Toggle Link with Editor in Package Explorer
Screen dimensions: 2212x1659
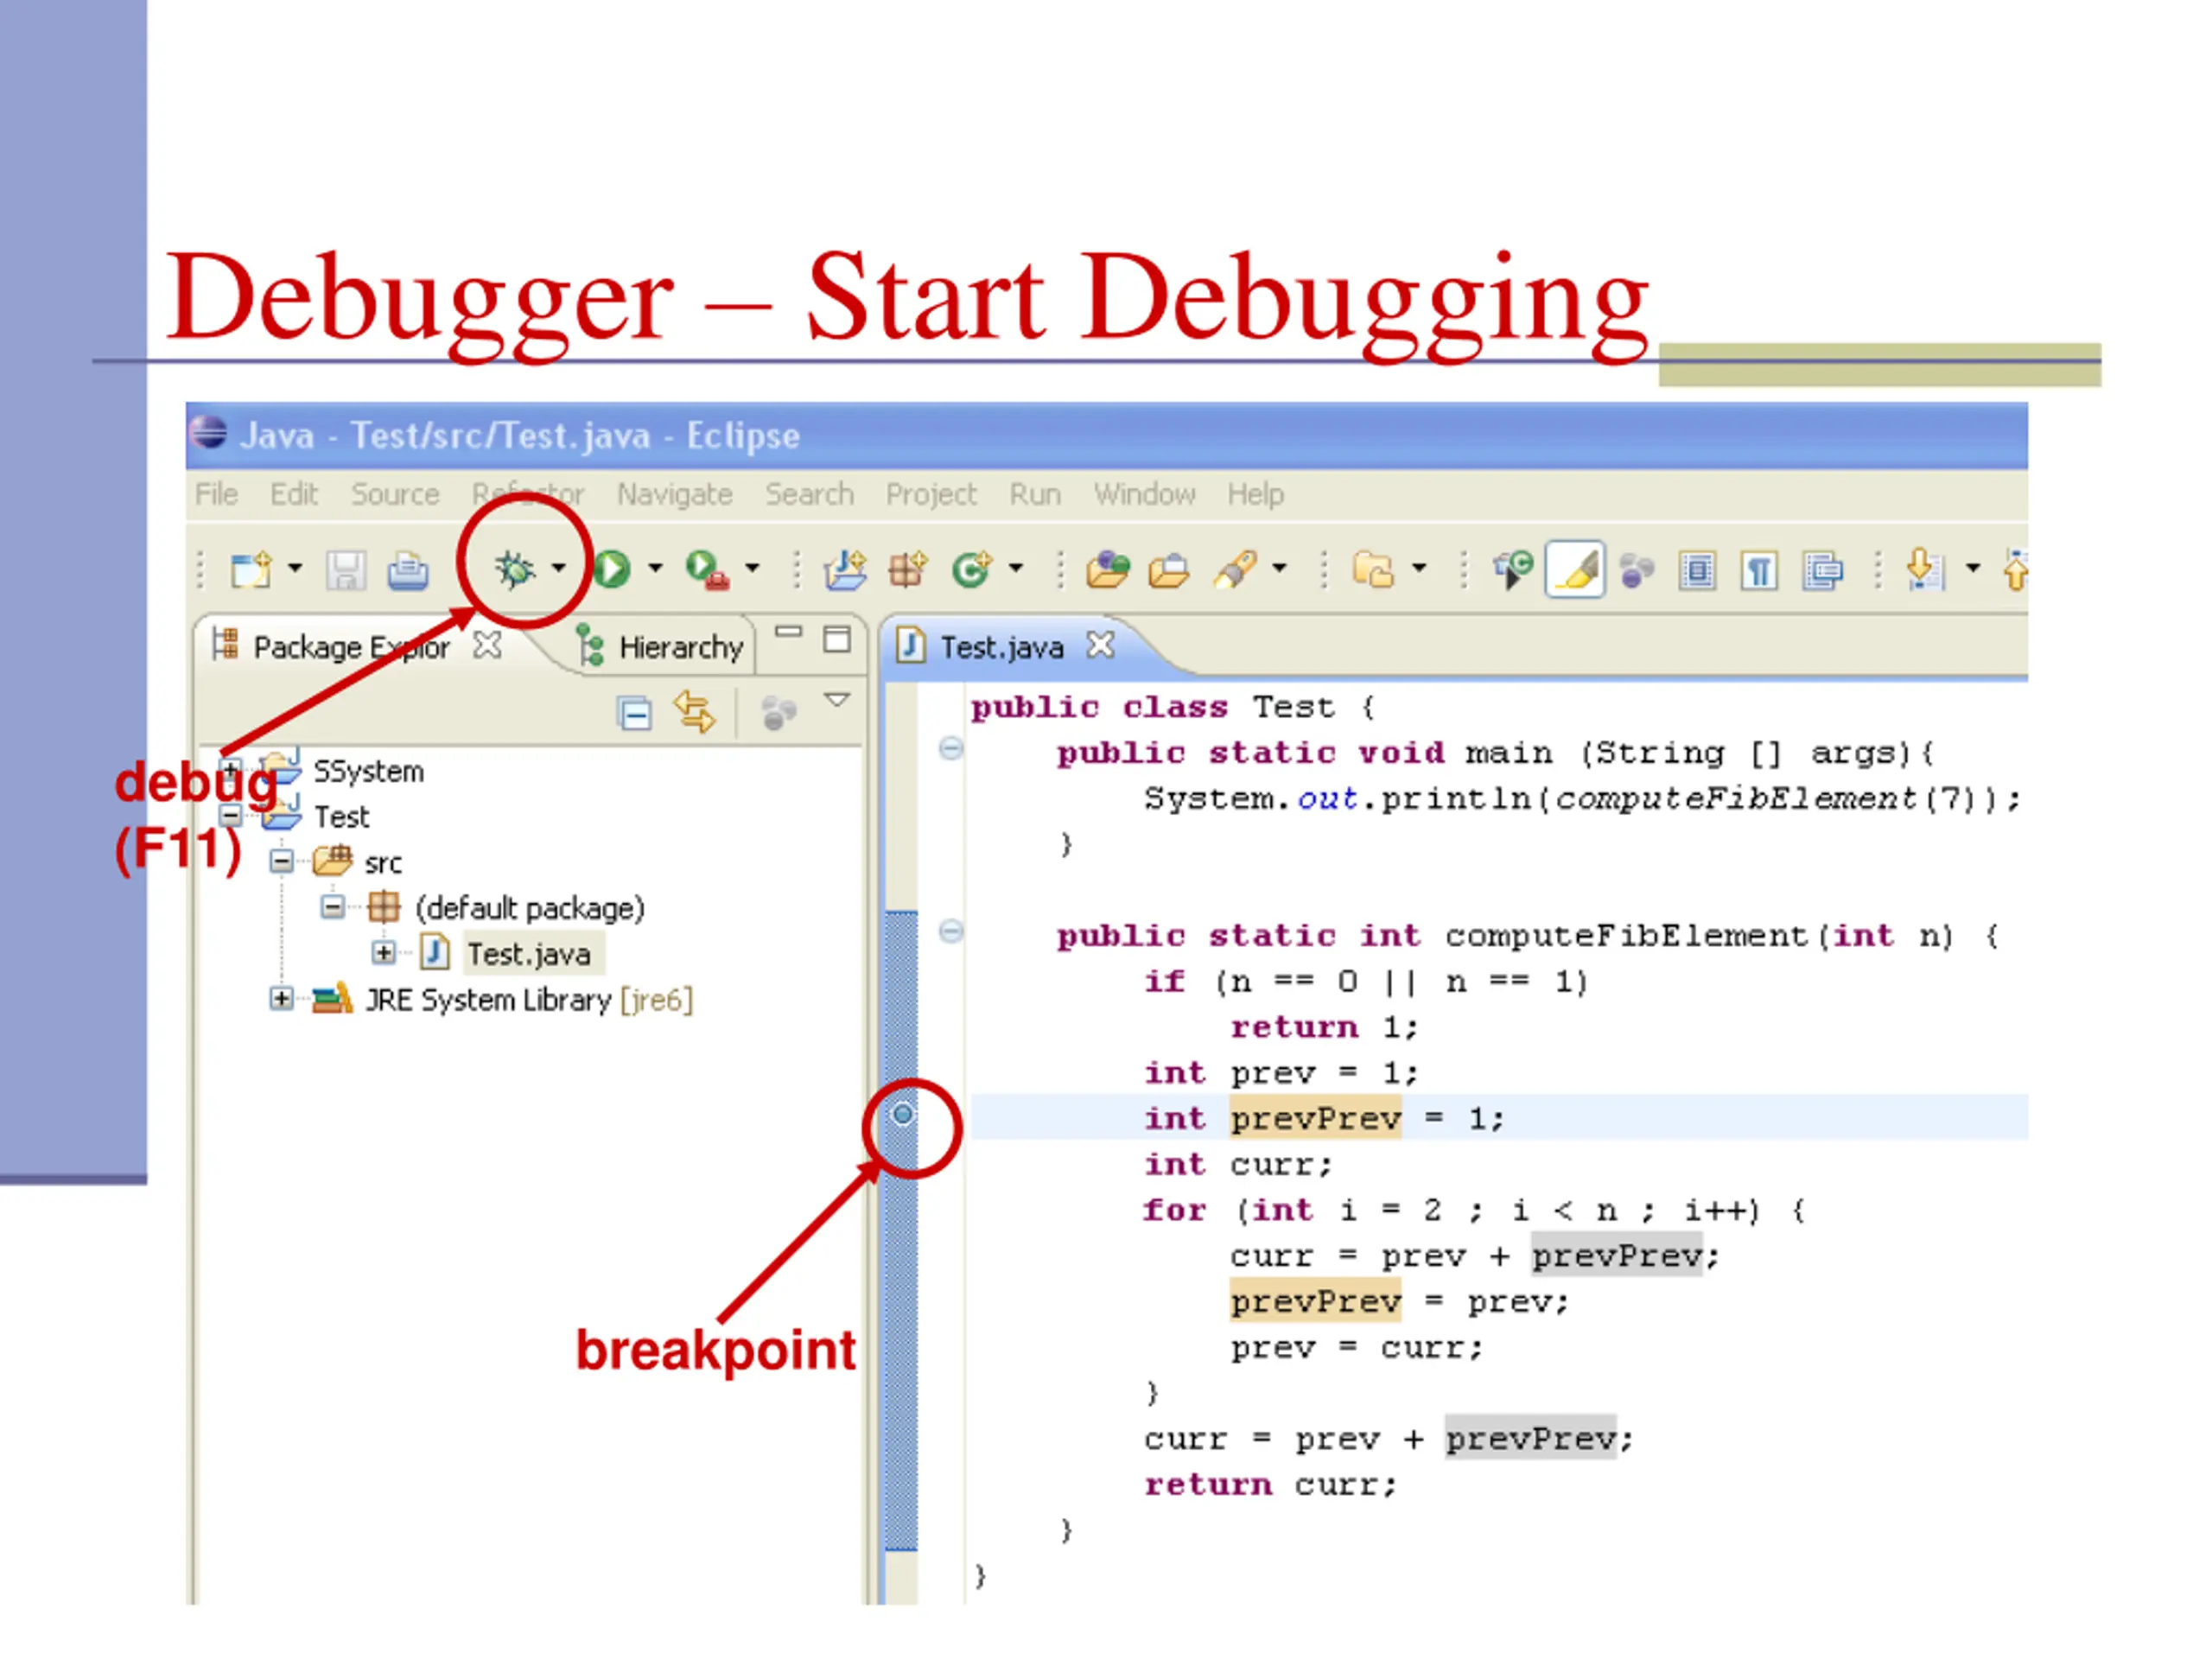click(x=695, y=712)
